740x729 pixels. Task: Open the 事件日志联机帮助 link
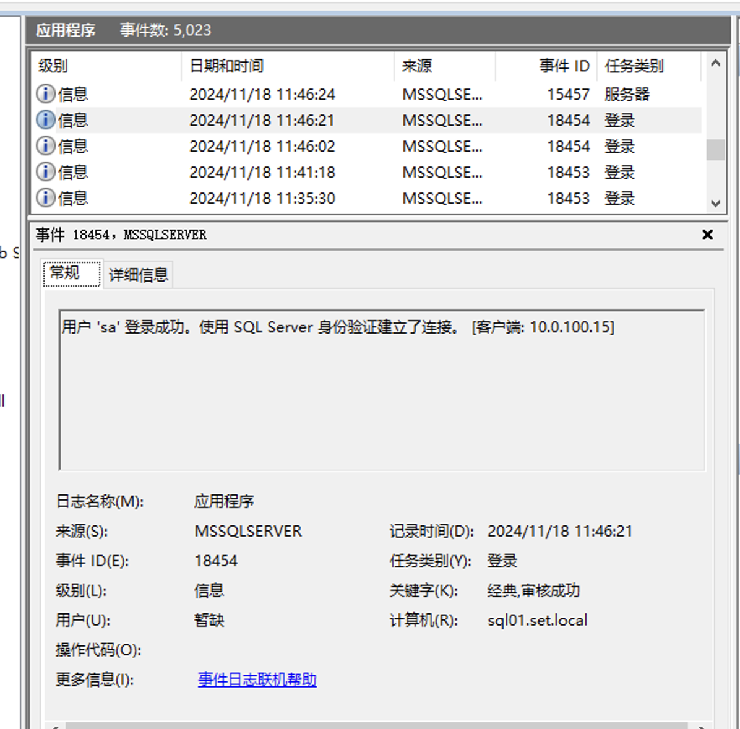(x=257, y=679)
